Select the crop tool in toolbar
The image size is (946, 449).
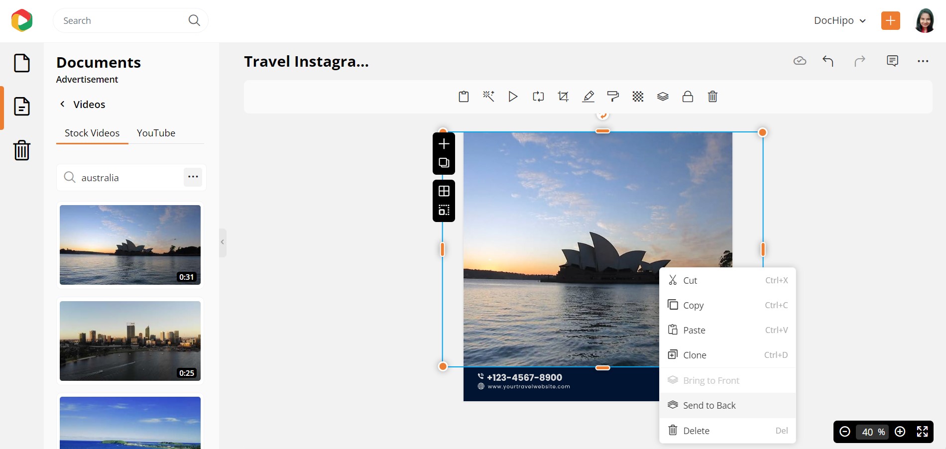pyautogui.click(x=563, y=97)
